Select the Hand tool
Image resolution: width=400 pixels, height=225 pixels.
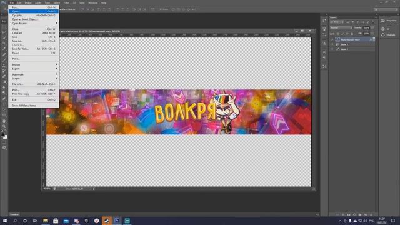click(x=4, y=121)
